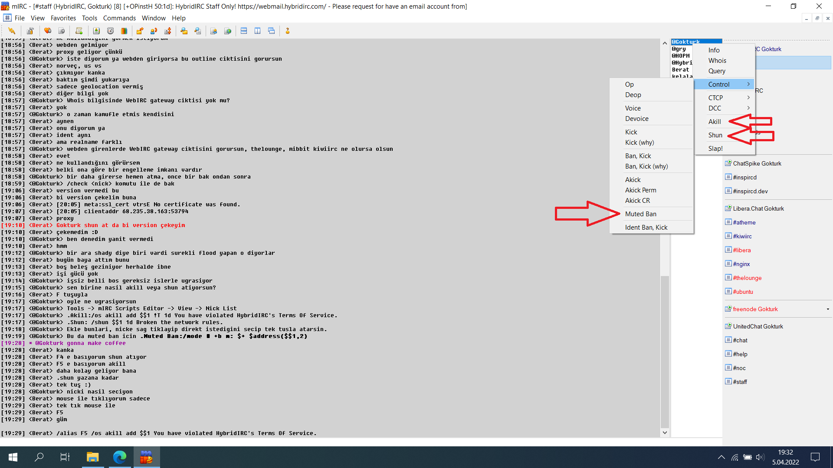Open the Colors toolbar icon
833x468 pixels.
[124, 31]
